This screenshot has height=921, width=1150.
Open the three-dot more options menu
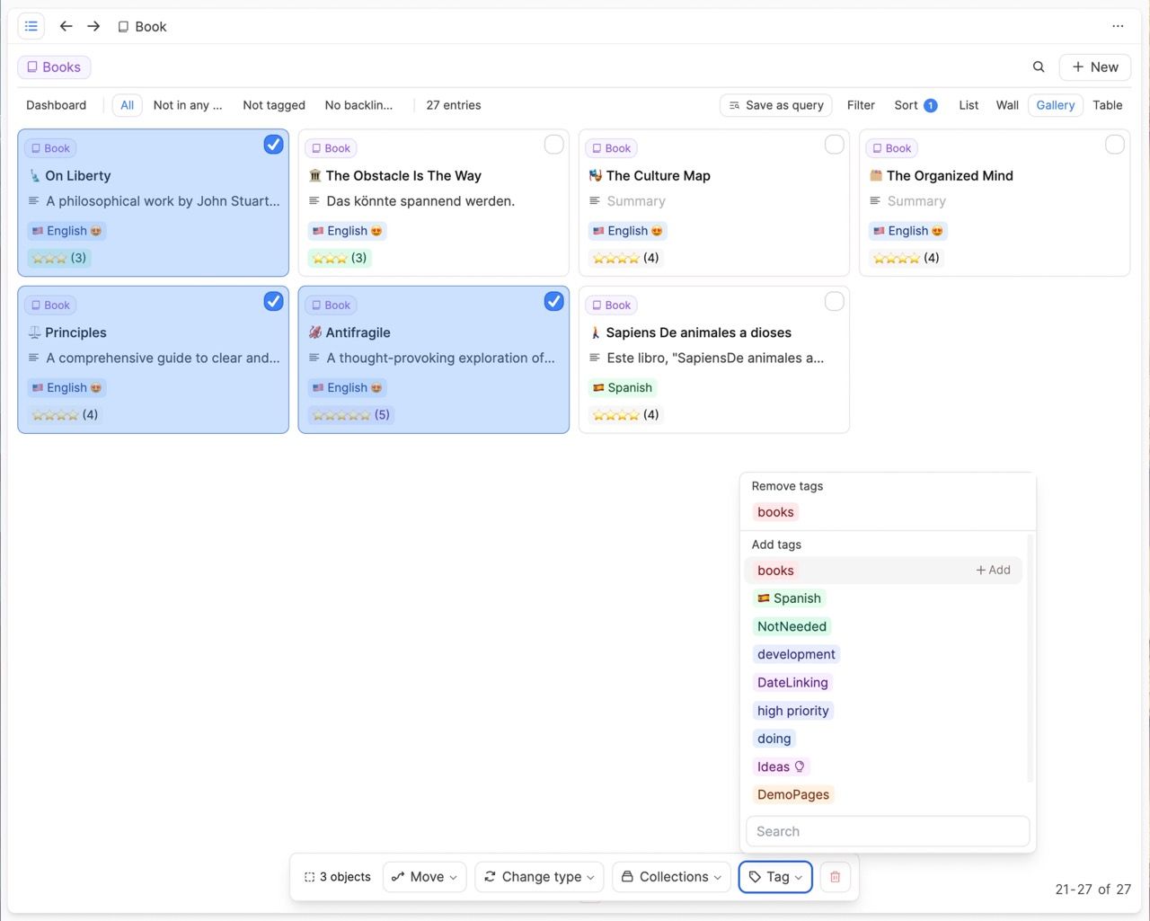point(1118,26)
